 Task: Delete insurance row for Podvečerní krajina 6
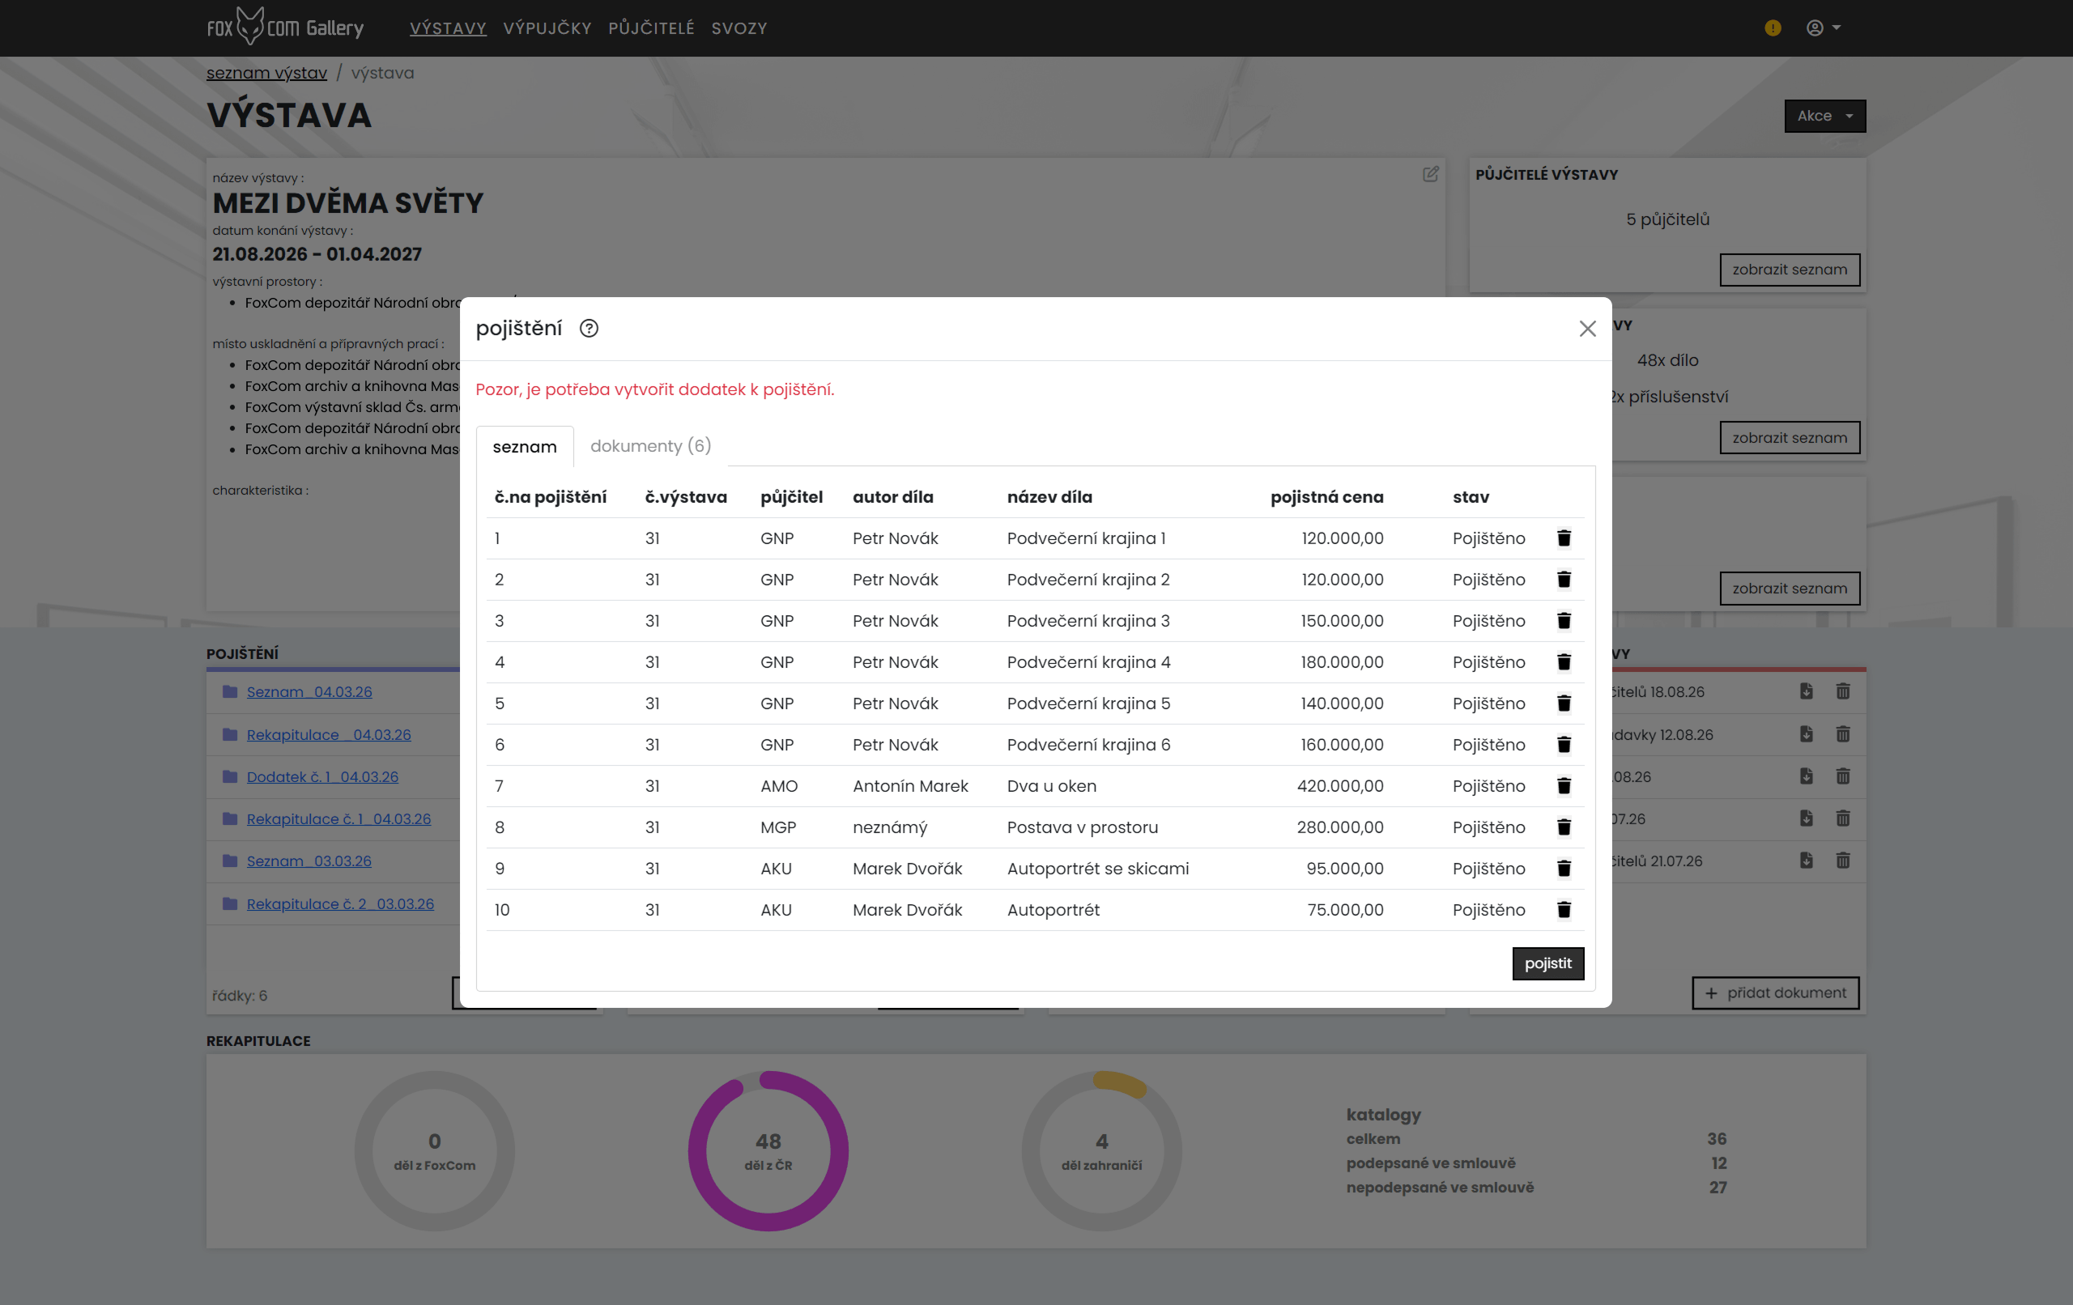[1564, 745]
